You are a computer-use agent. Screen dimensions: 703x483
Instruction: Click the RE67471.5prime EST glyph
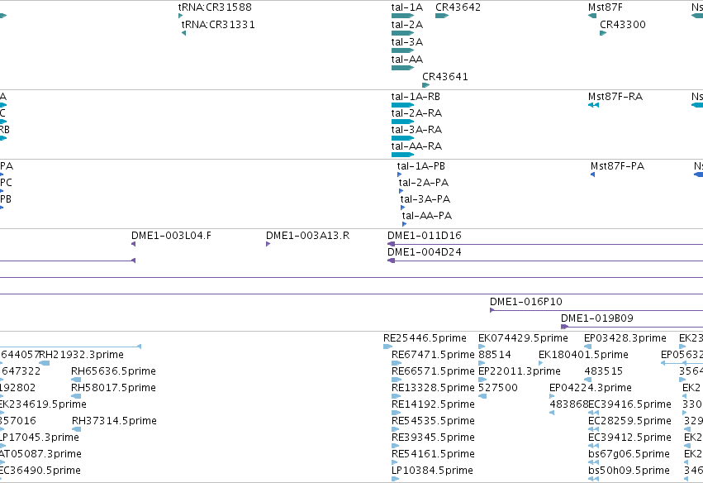pyautogui.click(x=396, y=363)
